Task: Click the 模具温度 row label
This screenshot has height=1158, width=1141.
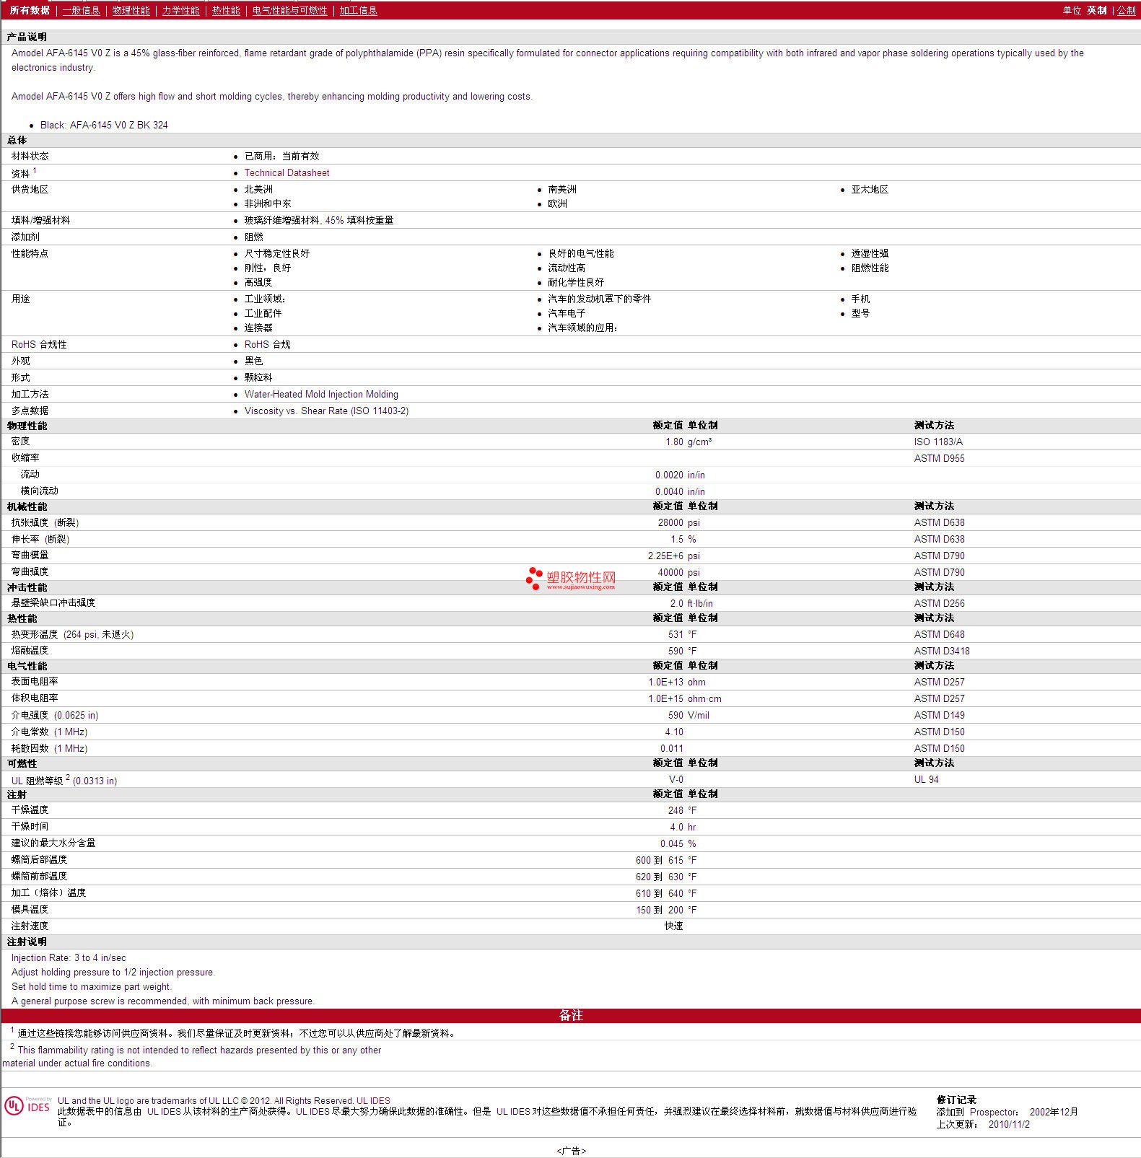Action: click(30, 910)
